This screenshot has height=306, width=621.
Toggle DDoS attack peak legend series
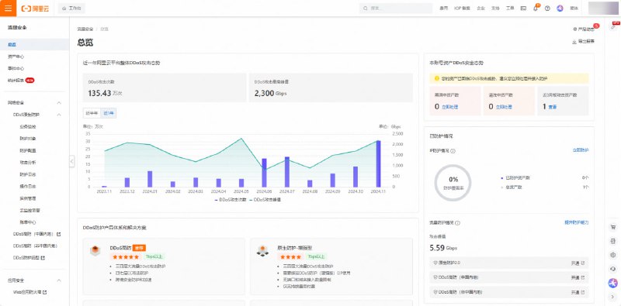265,200
